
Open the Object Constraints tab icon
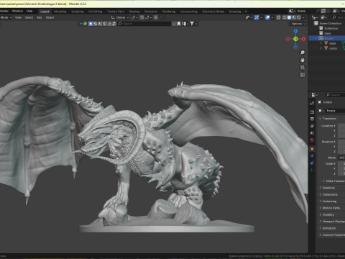312,163
